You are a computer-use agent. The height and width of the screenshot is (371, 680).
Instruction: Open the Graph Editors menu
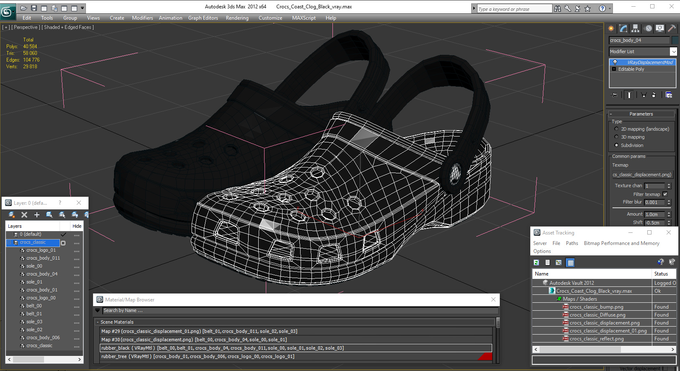(x=203, y=18)
